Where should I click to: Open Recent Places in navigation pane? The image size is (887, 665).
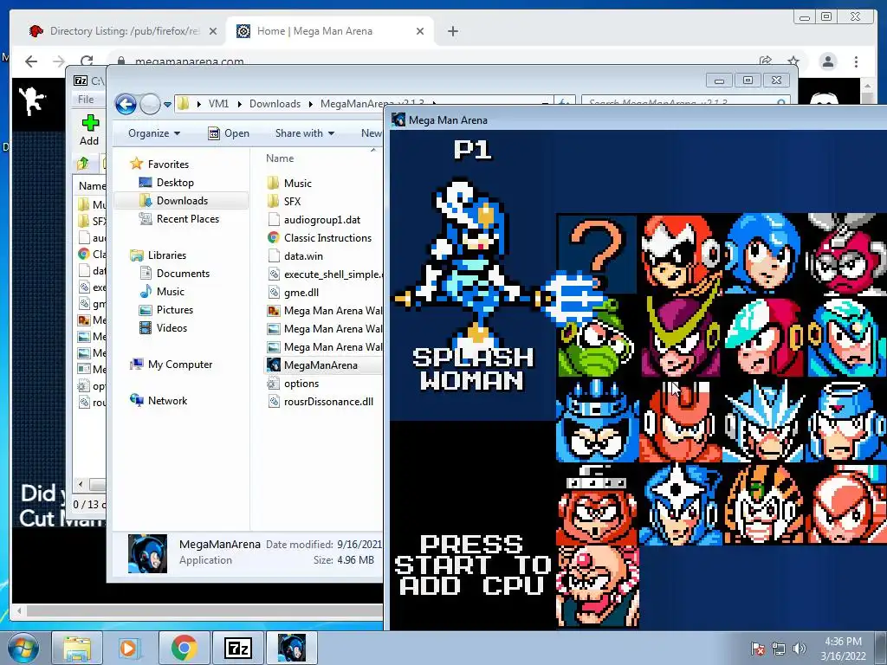tap(187, 219)
